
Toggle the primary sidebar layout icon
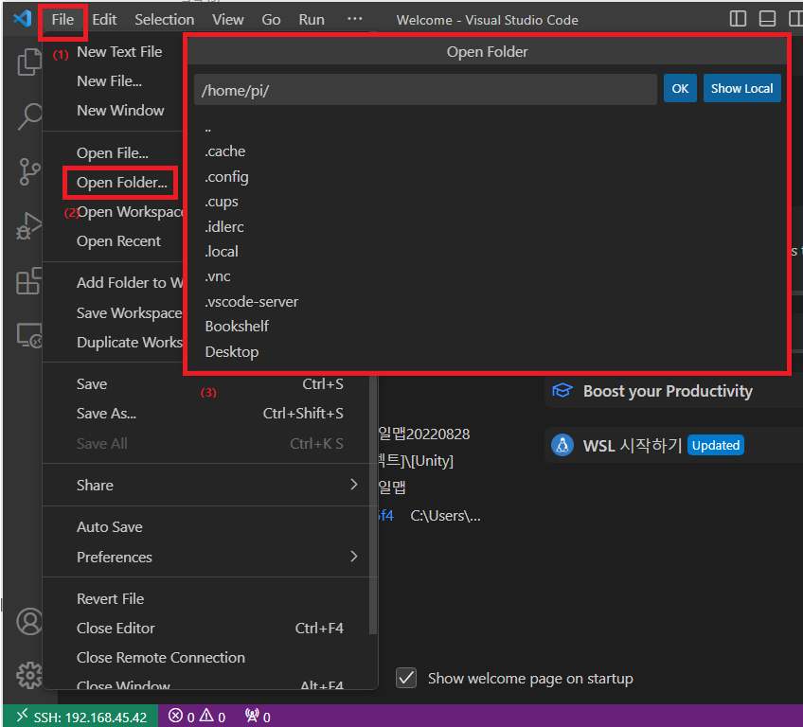pyautogui.click(x=738, y=19)
